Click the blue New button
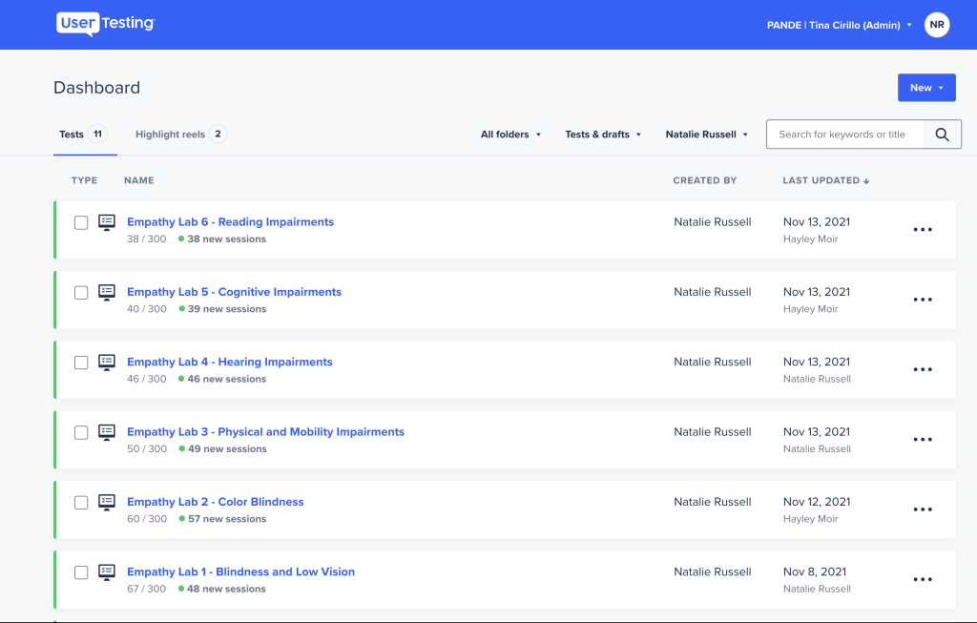This screenshot has height=623, width=977. pyautogui.click(x=925, y=87)
